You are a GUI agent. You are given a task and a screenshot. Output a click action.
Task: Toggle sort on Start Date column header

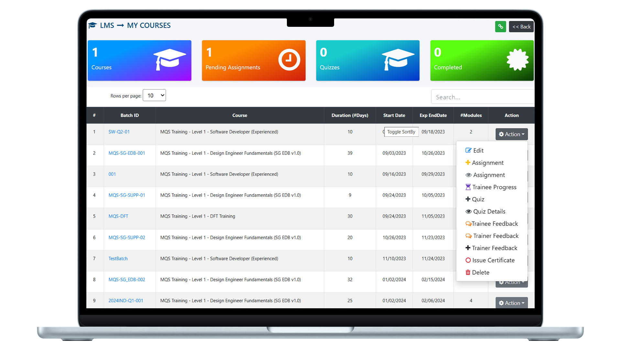[394, 115]
